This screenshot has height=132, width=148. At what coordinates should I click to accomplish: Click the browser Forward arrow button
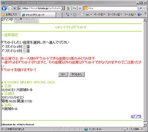point(10,8)
